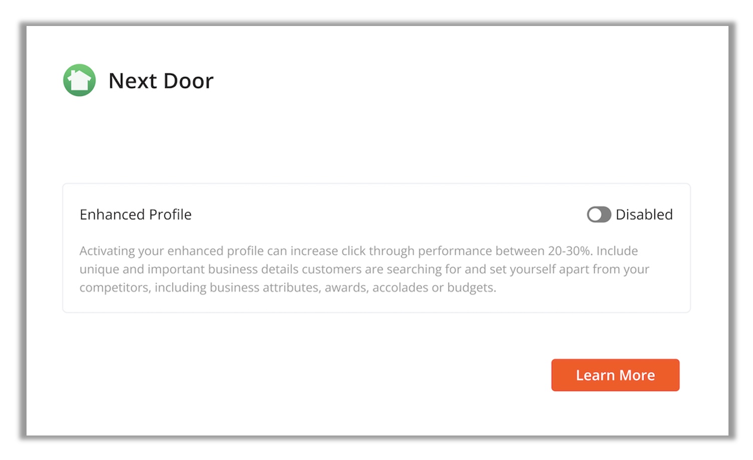Click the word "Profile" in the card heading
The height and width of the screenshot is (460, 753).
tap(170, 214)
